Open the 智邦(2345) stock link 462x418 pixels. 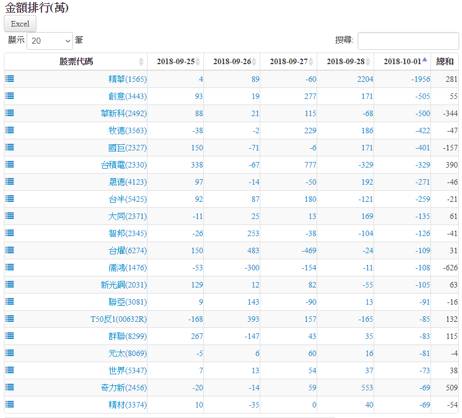[x=128, y=233]
